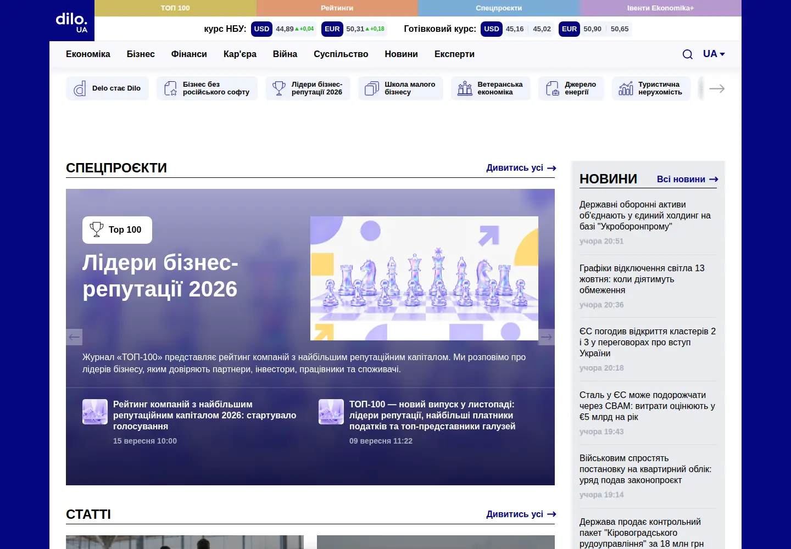Image resolution: width=791 pixels, height=549 pixels.
Task: Read news ЄС погодив відкриття кластерів
Action: pyautogui.click(x=648, y=343)
